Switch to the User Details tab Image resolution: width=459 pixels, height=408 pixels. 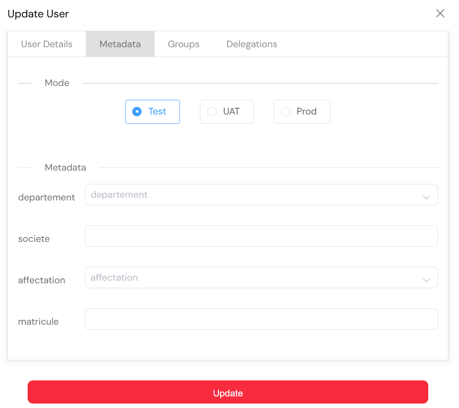click(47, 44)
